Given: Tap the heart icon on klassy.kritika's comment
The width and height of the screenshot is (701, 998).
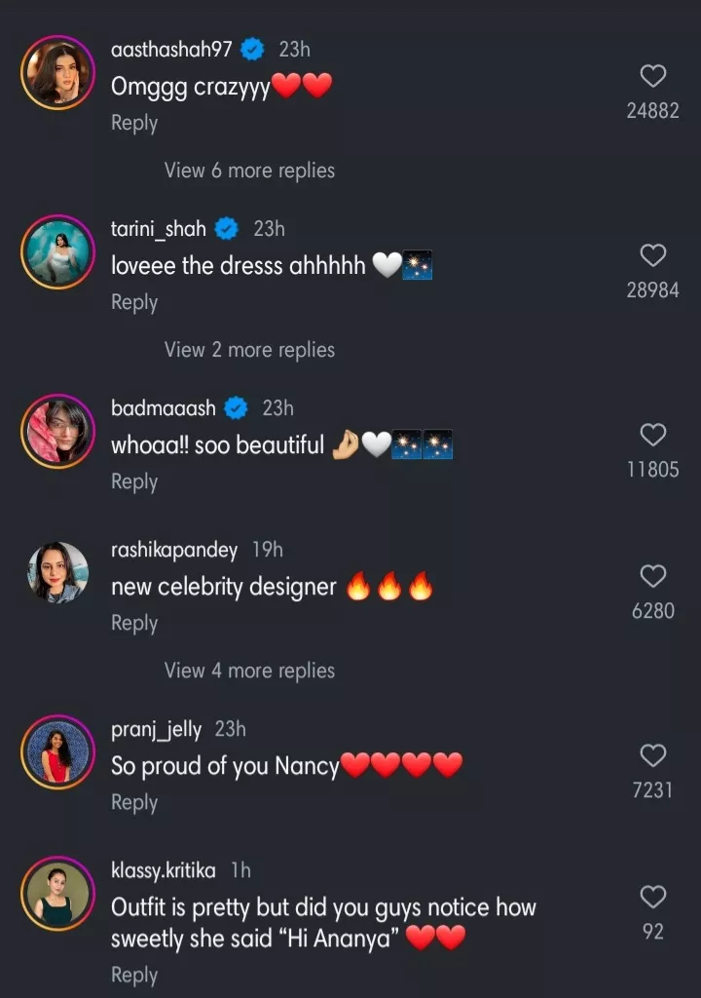Looking at the screenshot, I should point(652,897).
